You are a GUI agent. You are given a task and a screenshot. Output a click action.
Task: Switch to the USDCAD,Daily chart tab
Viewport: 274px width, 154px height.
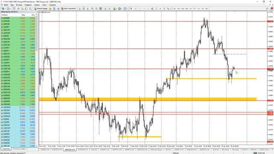coord(156,150)
